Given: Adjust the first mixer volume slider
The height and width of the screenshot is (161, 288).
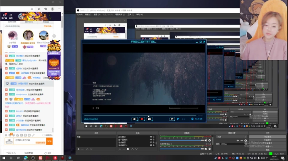Looking at the screenshot, I should (x=182, y=140).
